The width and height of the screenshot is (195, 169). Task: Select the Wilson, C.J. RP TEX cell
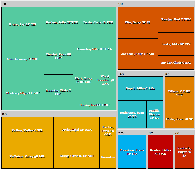179,93
